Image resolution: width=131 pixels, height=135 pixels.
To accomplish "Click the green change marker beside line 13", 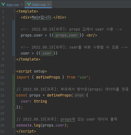I will click(x=13, y=83).
